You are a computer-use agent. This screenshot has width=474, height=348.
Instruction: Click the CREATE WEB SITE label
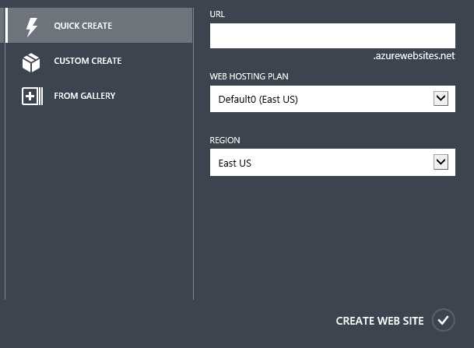(x=380, y=321)
